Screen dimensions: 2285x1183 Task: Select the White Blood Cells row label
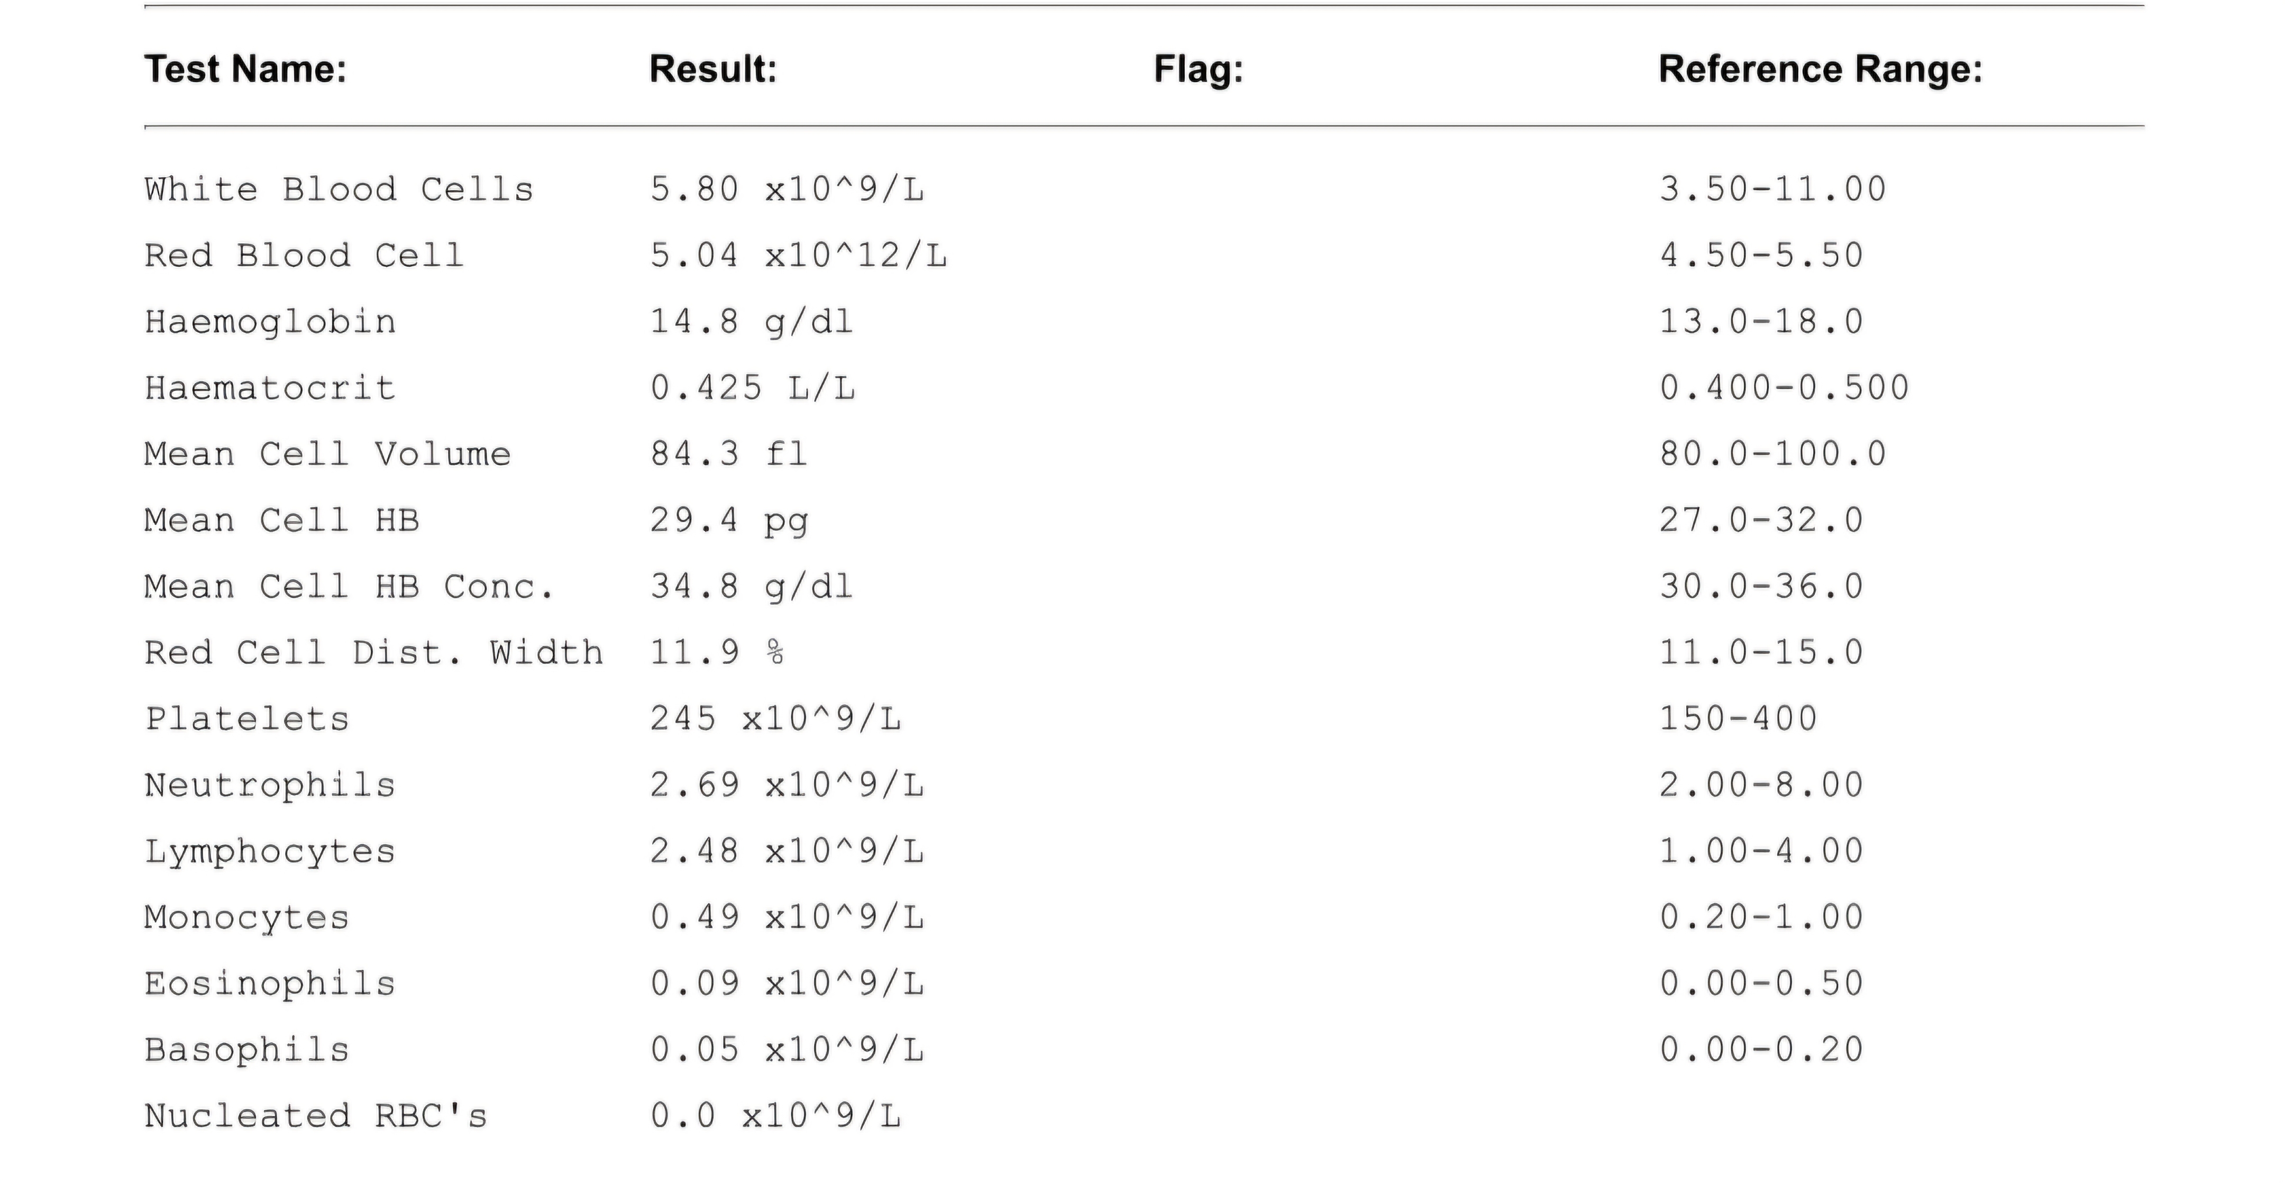[x=339, y=190]
